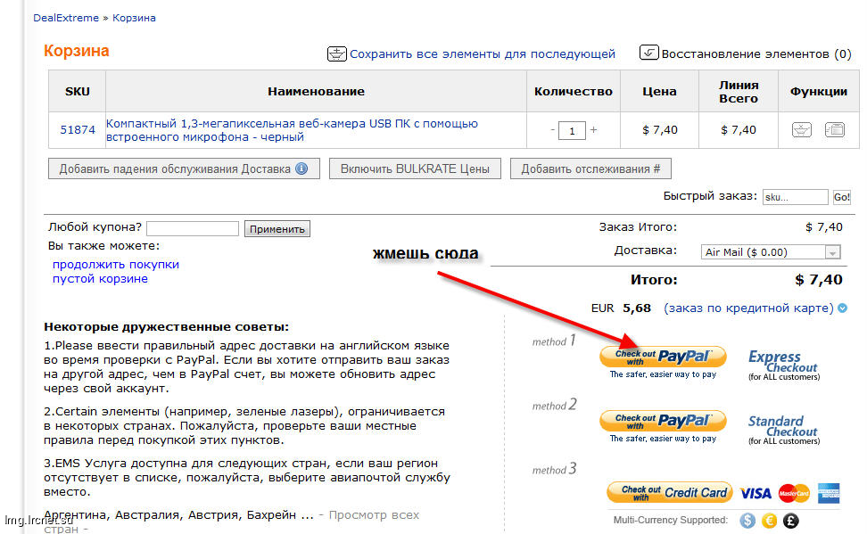Click the Функции column header
Image resolution: width=867 pixels, height=534 pixels.
point(818,92)
